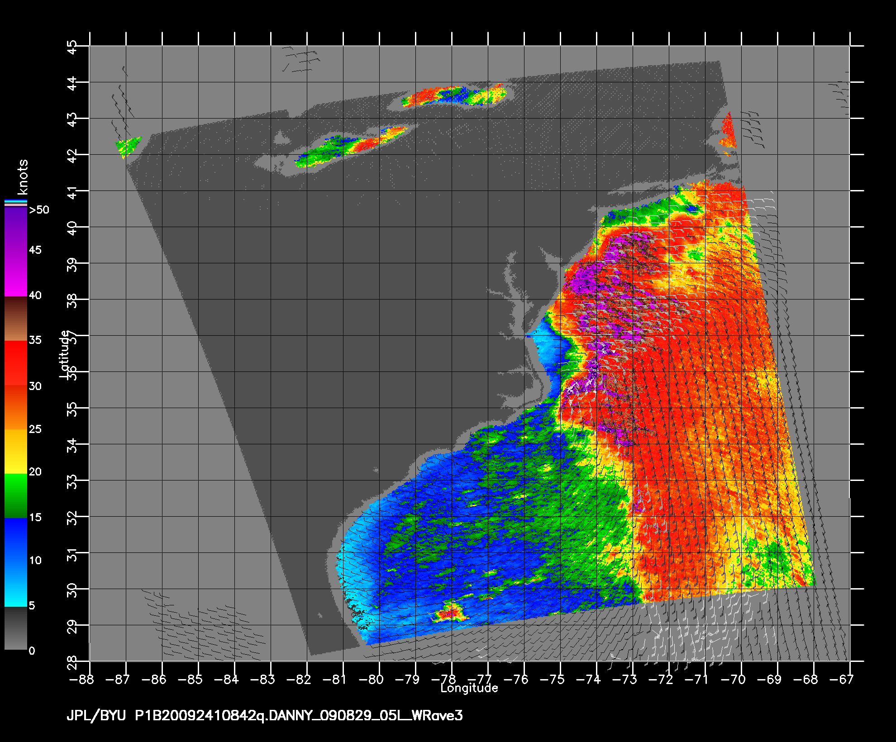896x742 pixels.
Task: Click the red 30–35 knots legend band
Action: pos(16,363)
